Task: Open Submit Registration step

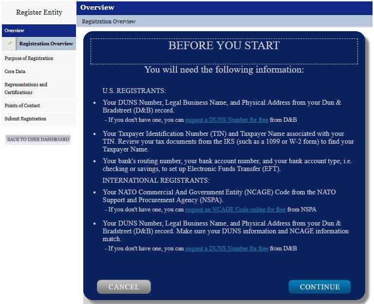Action: tap(39, 118)
